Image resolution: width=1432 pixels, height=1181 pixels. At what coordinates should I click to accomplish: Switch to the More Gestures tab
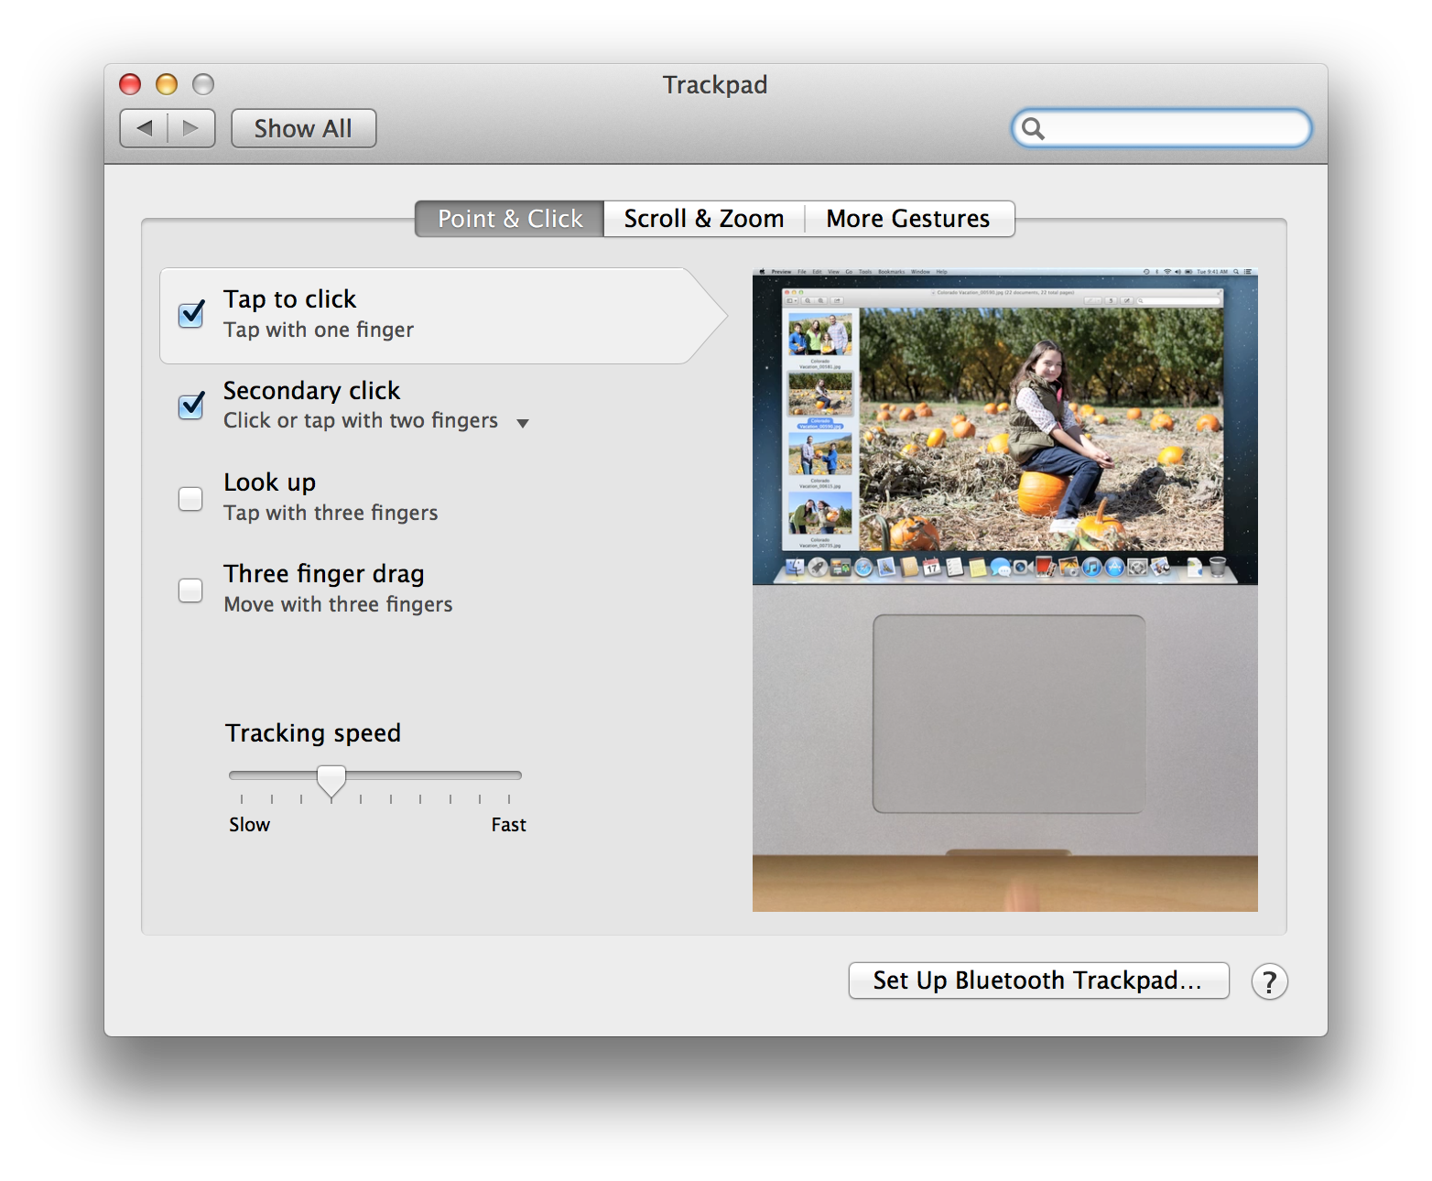(x=908, y=219)
